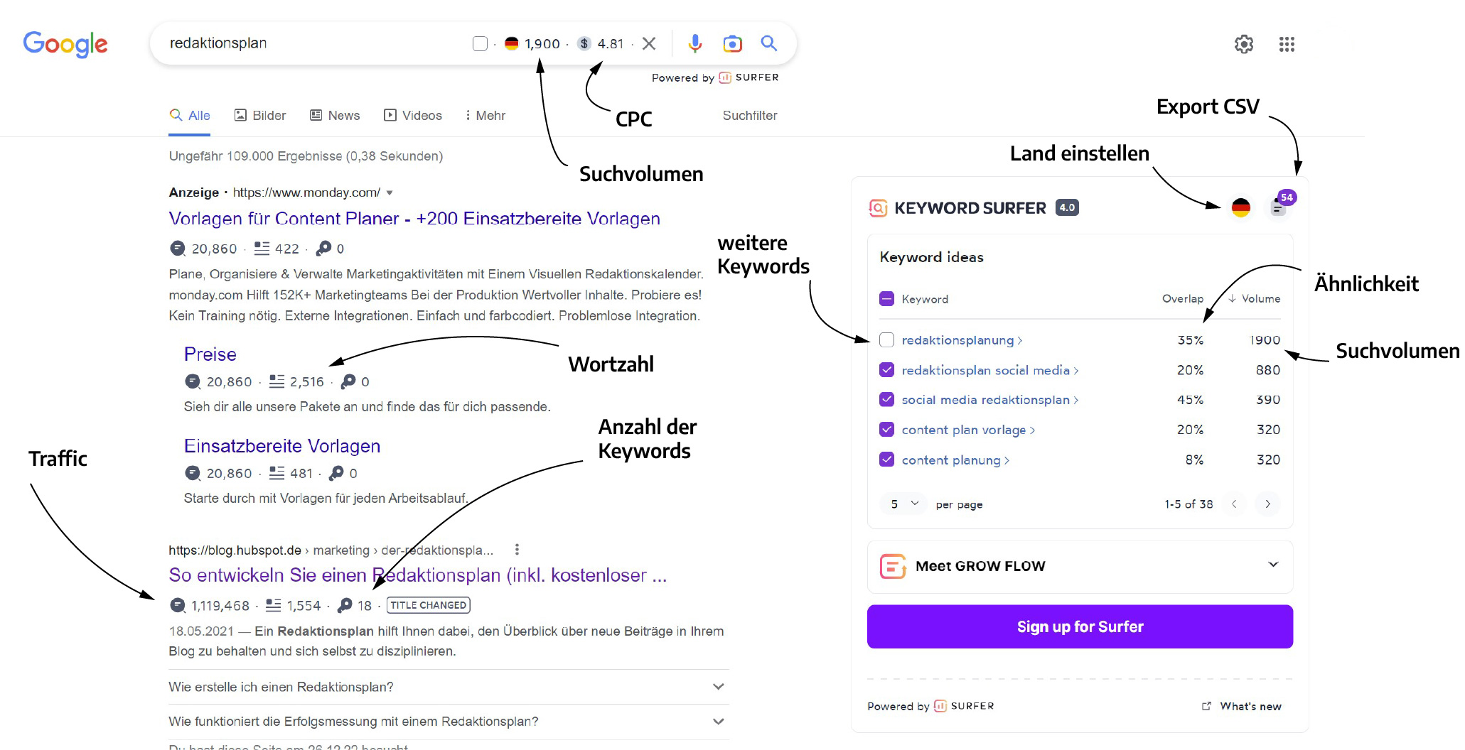Uncheck redaktionsplan social media checkbox
Viewport: 1465px width, 750px height.
point(886,369)
